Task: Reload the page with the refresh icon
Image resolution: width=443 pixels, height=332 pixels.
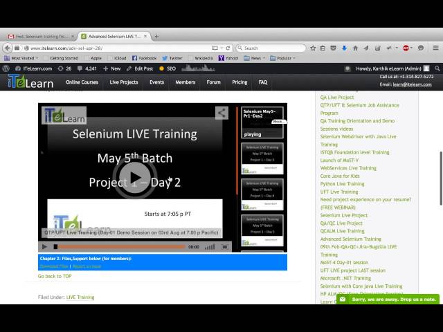Action: point(228,48)
